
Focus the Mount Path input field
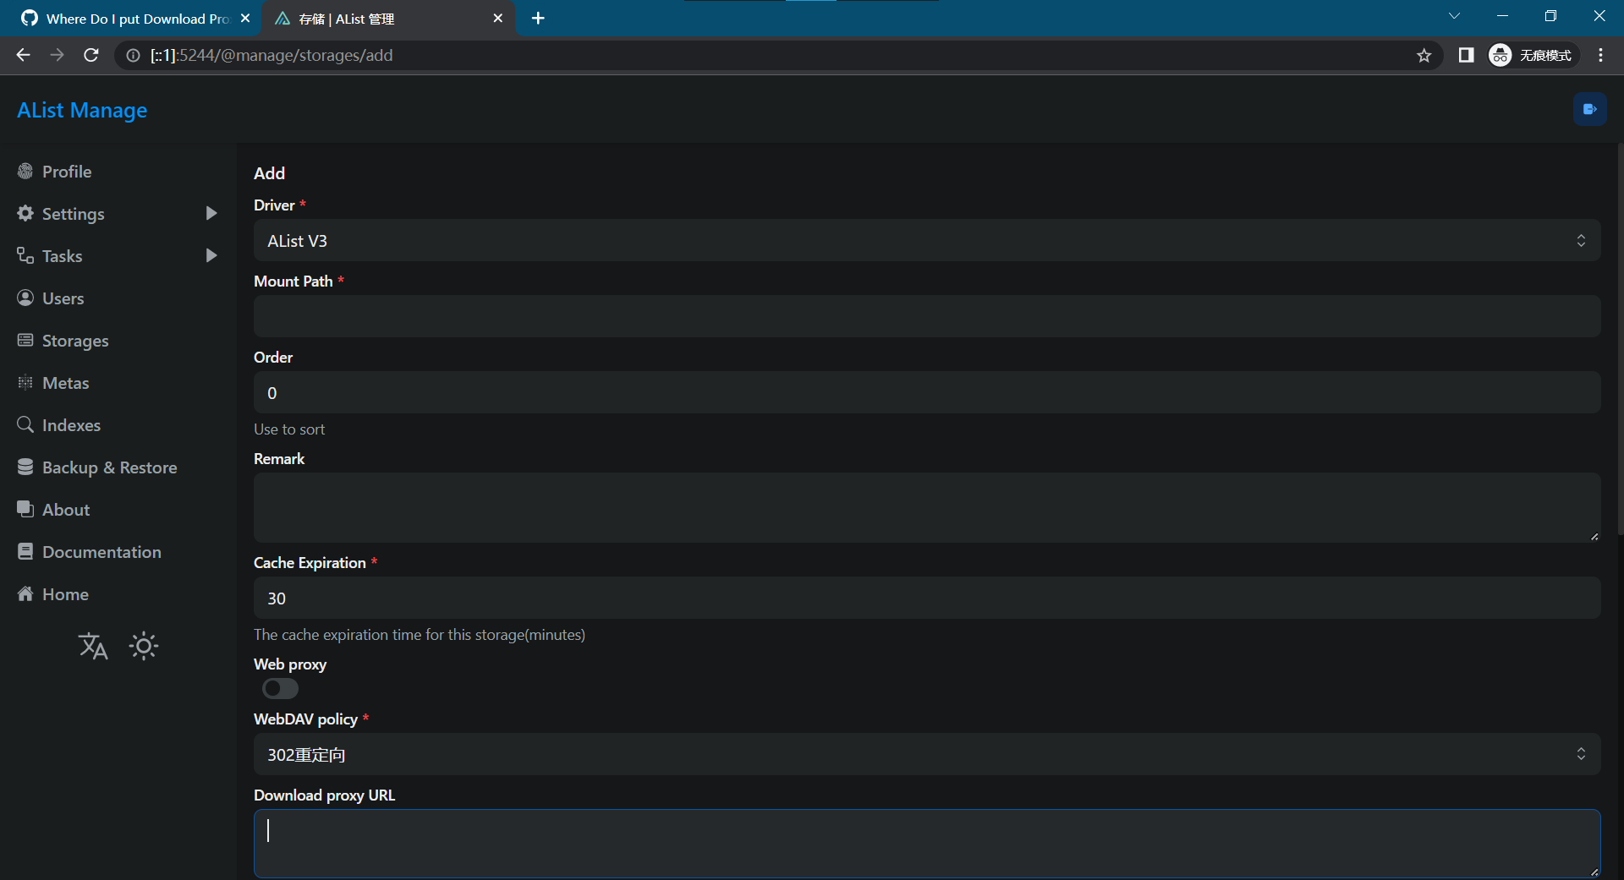pyautogui.click(x=927, y=316)
